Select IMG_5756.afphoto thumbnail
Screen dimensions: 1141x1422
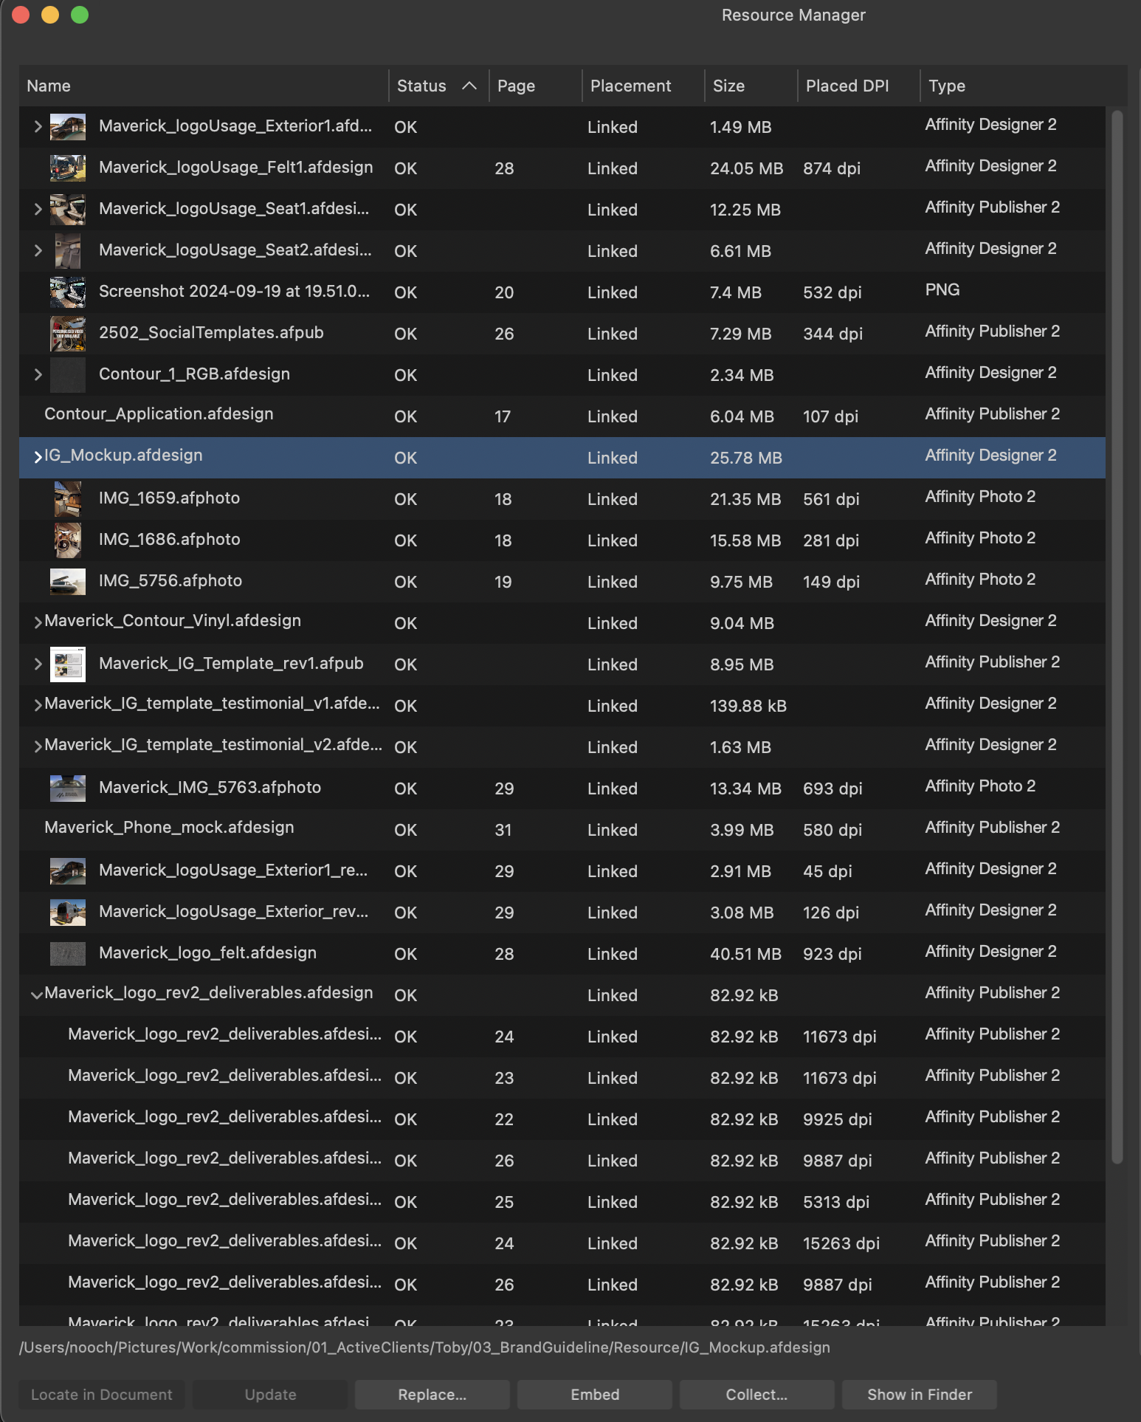click(67, 581)
